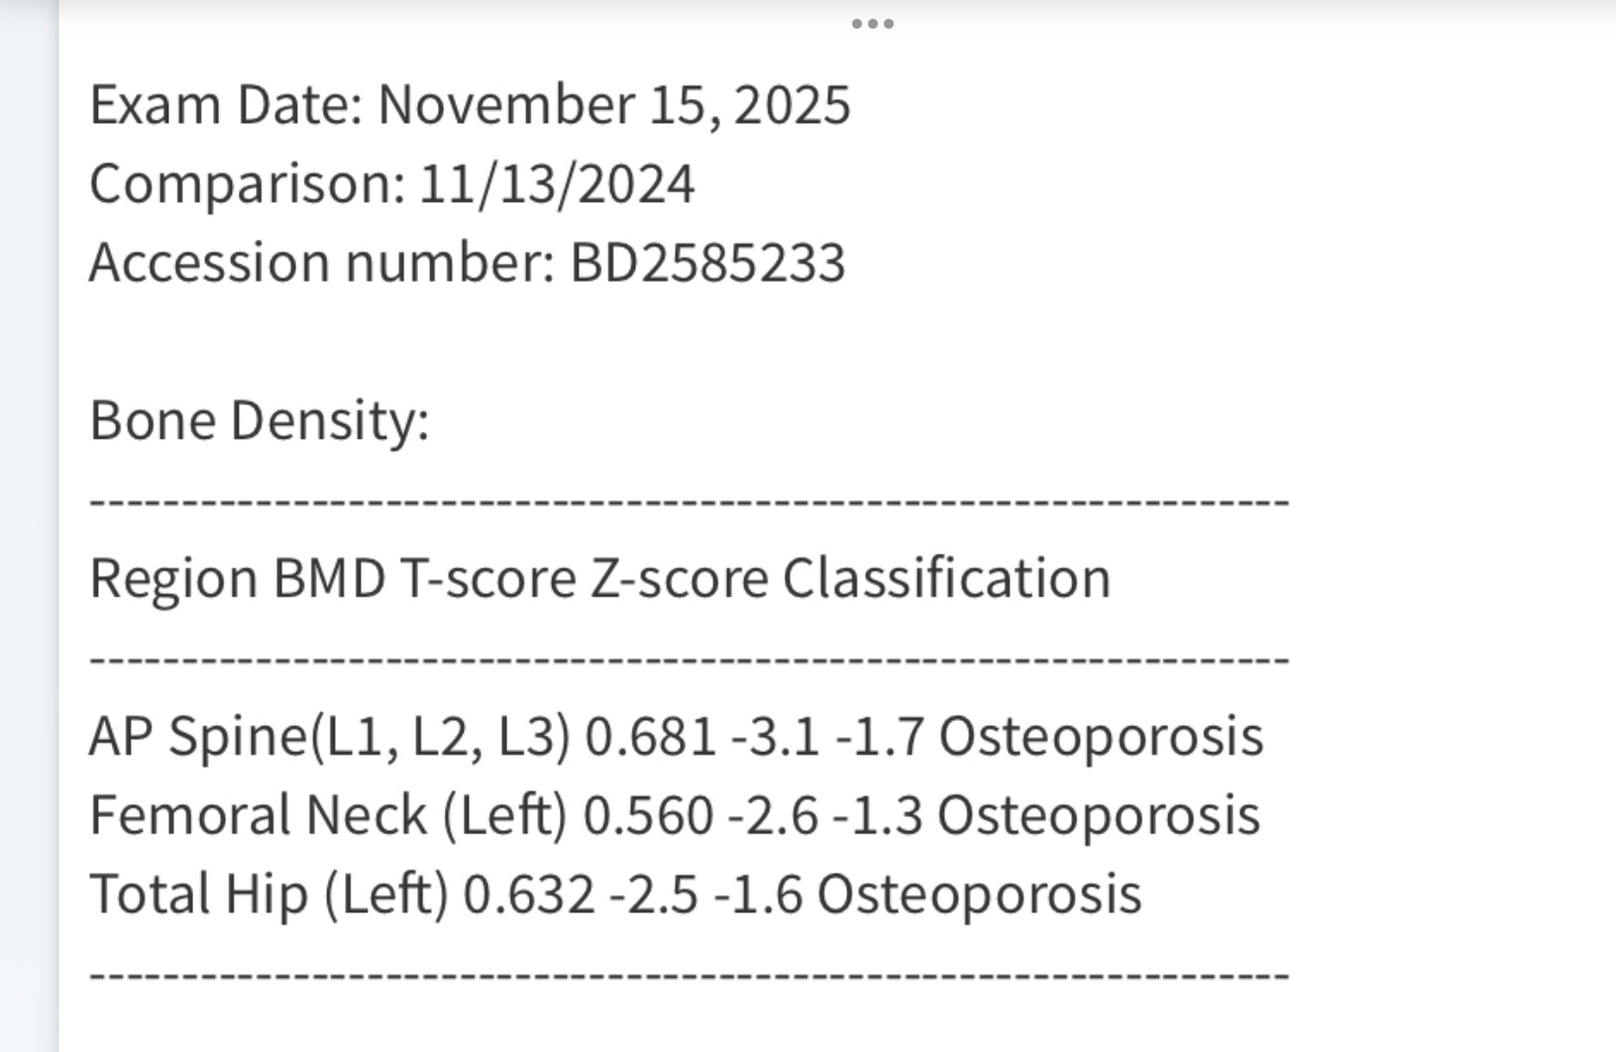Screen dimensions: 1616x1052
Task: Click accession number BD2585233
Action: (707, 263)
